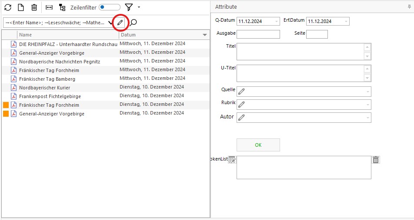Pin the Attribute panel with the pin icon
The image size is (414, 220).
coord(409,7)
